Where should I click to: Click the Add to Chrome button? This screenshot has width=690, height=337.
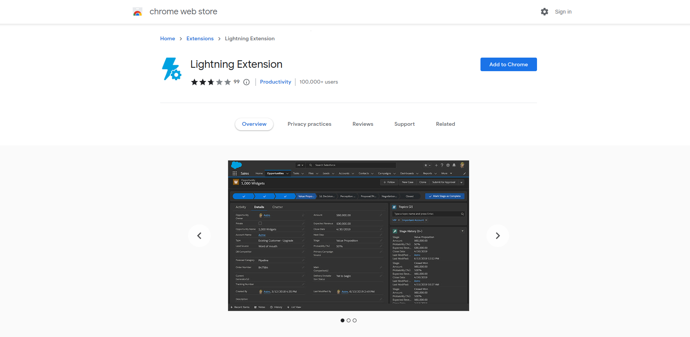click(x=508, y=64)
